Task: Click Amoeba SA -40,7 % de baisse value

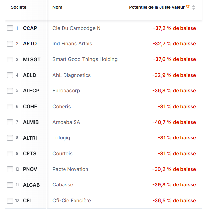Action: [174, 122]
